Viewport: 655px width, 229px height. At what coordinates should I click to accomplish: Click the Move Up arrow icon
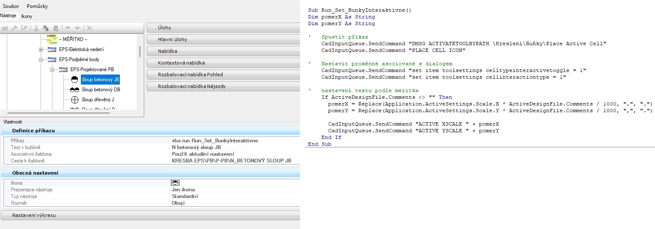[68, 28]
